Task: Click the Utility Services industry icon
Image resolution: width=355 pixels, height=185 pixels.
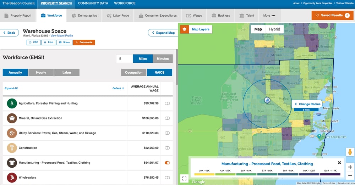Action: click(12, 133)
